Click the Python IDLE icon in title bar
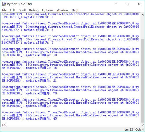 (4, 4)
